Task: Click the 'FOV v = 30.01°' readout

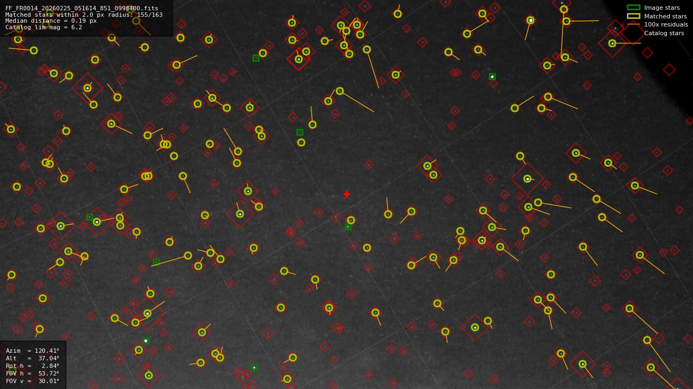Action: click(x=33, y=381)
